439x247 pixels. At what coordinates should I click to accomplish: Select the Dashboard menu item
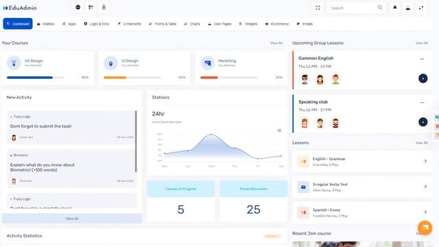coord(18,24)
